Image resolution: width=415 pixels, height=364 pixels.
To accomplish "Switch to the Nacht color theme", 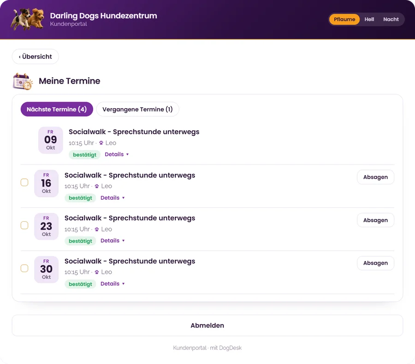I will [391, 19].
